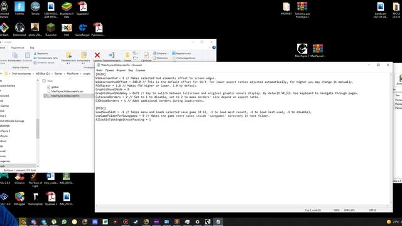
Task: Open the Формат menu in Notepad
Action: pos(121,70)
